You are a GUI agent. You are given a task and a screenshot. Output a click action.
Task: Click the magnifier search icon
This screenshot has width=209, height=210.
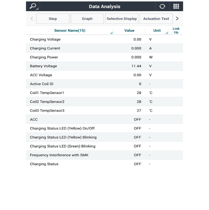point(33,6)
